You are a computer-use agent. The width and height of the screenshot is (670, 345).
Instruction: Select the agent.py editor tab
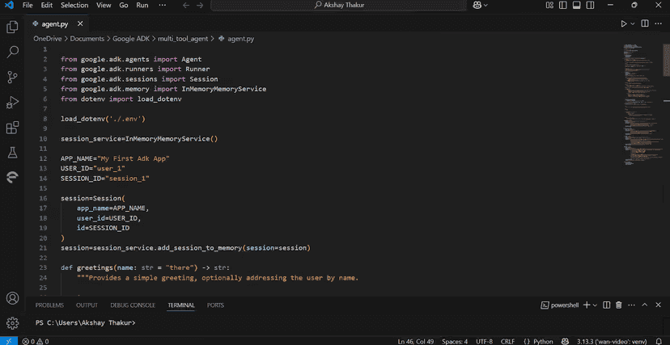55,24
